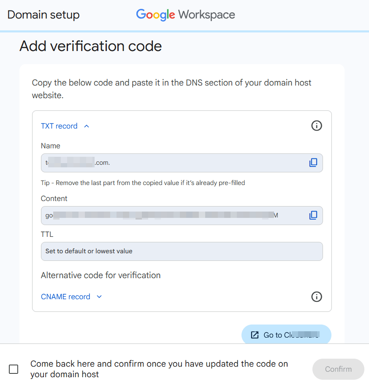The image size is (369, 389).
Task: Click the Content input field
Action: pos(182,215)
